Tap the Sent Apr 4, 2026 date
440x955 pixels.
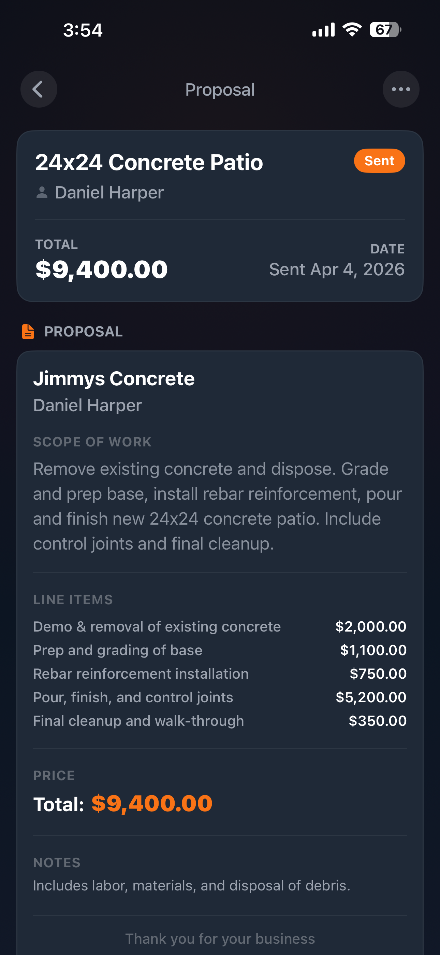click(337, 269)
